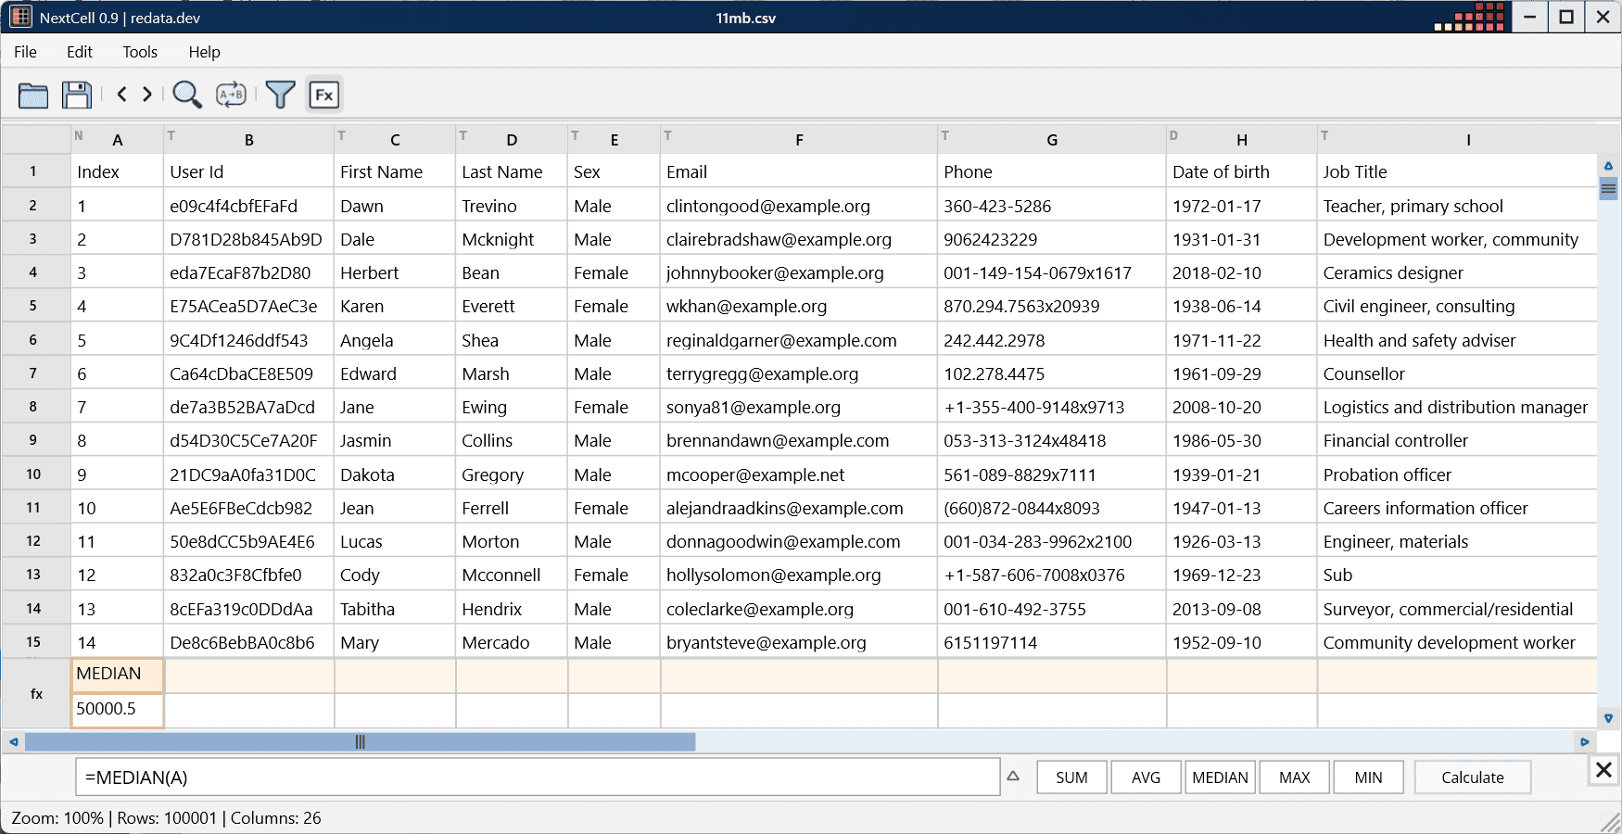Expand the formula options triangle beside the input
1622x834 pixels.
pyautogui.click(x=1013, y=777)
